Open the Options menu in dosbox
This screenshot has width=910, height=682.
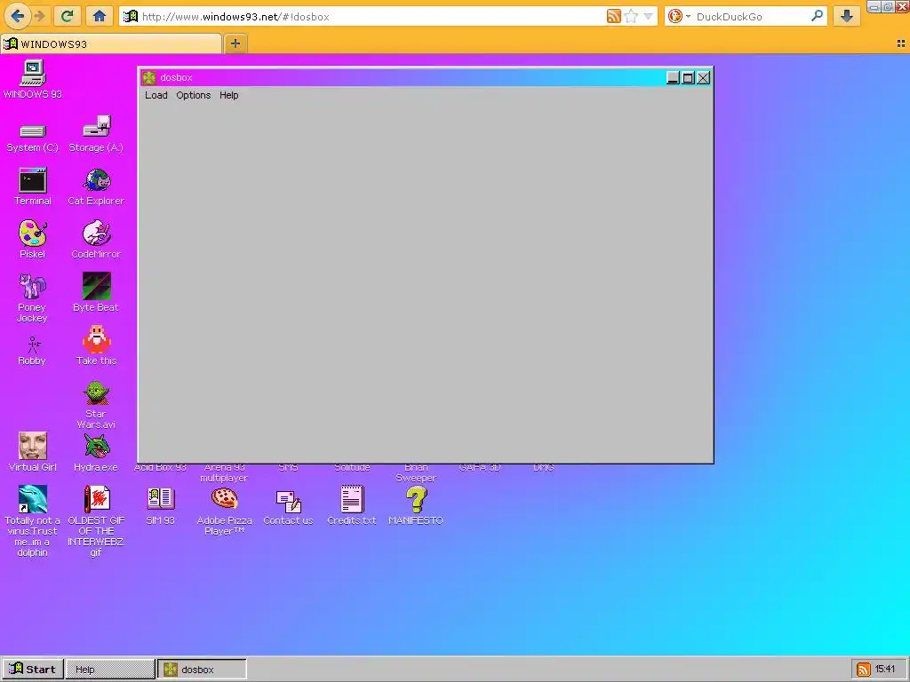coord(193,95)
